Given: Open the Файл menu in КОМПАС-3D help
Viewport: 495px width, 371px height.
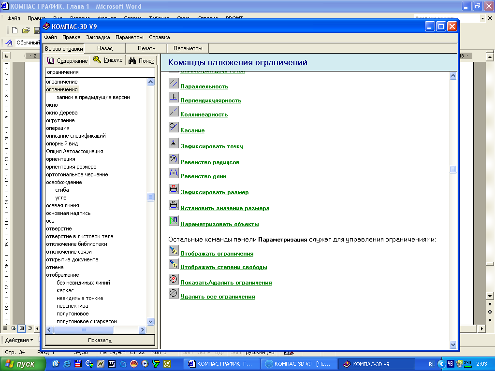Looking at the screenshot, I should point(50,37).
